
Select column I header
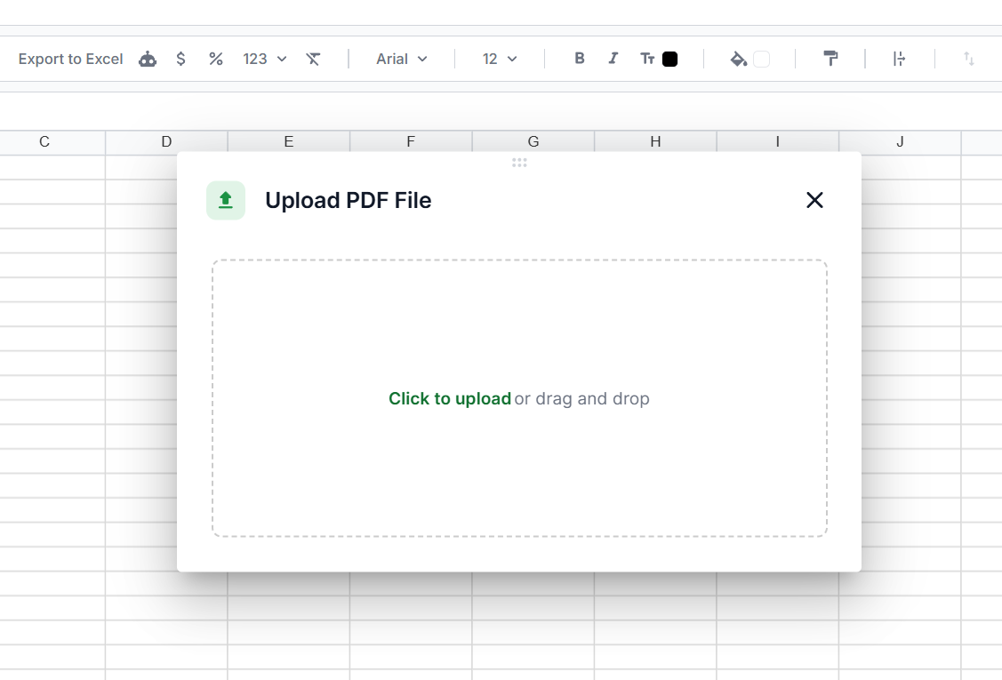pos(778,142)
